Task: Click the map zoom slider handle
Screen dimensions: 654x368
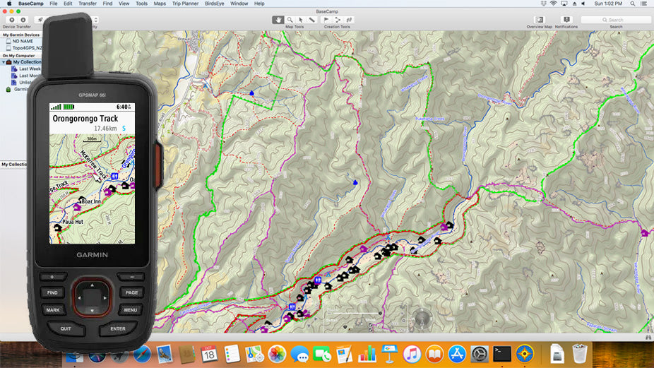Action: tap(381, 313)
